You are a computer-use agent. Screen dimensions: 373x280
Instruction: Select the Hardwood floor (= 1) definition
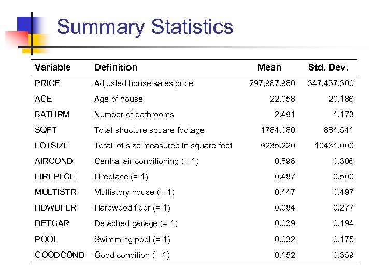[x=132, y=208]
